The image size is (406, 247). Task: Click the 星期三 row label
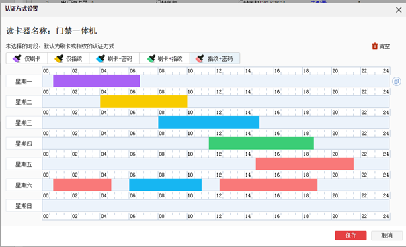pos(24,123)
